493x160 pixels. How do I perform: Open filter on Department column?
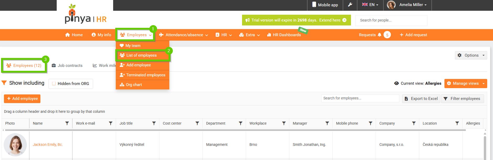click(x=240, y=123)
